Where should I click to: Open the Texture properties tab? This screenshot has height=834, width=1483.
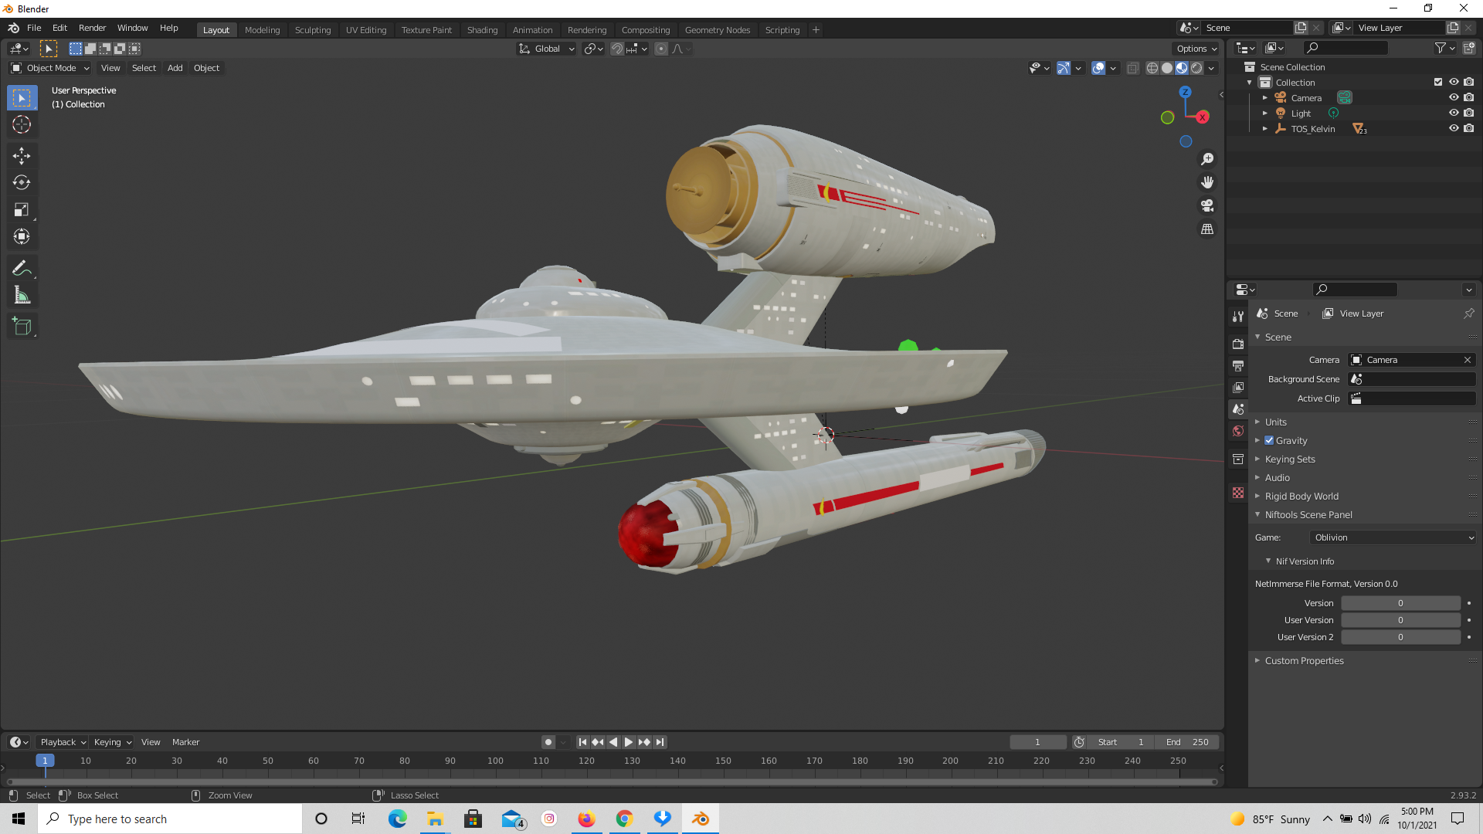(1238, 493)
